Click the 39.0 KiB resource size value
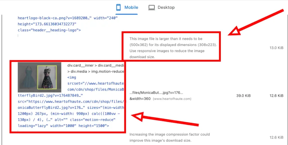Screen dimensions: 288x145 (244, 96)
